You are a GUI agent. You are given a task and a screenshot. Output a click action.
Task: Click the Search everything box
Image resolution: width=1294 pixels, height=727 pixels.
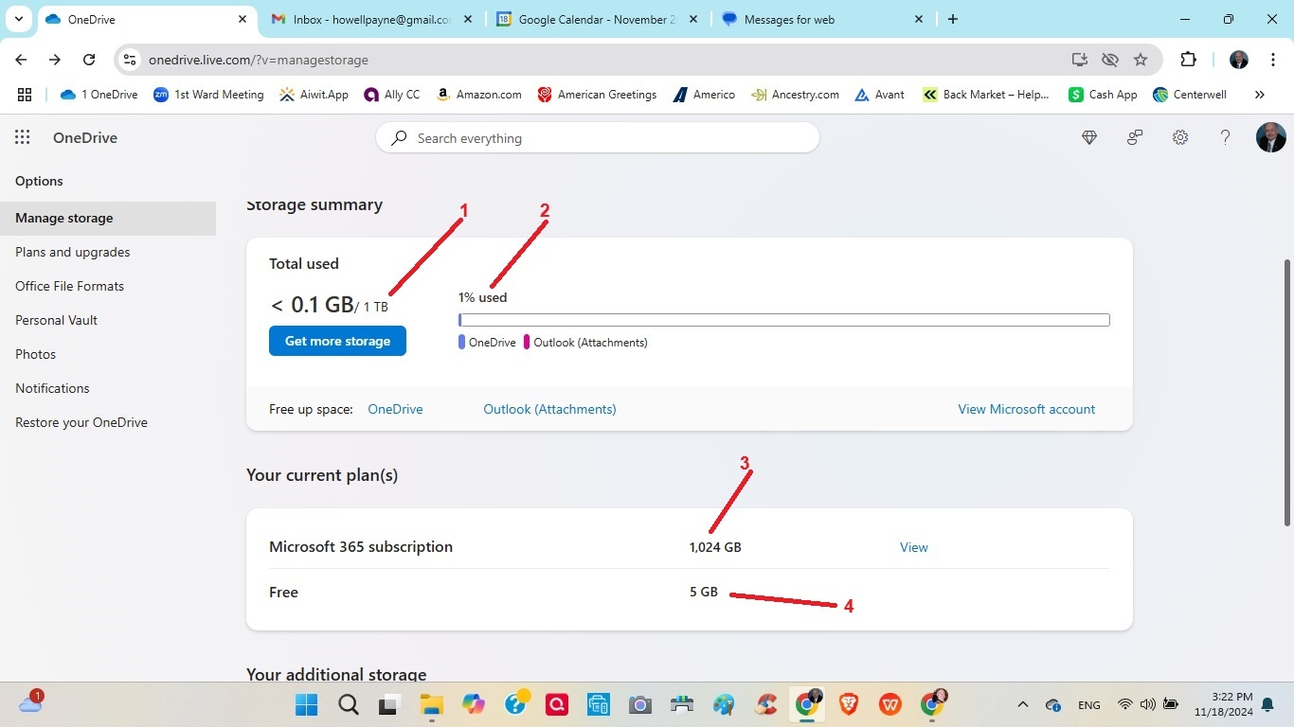coord(598,138)
